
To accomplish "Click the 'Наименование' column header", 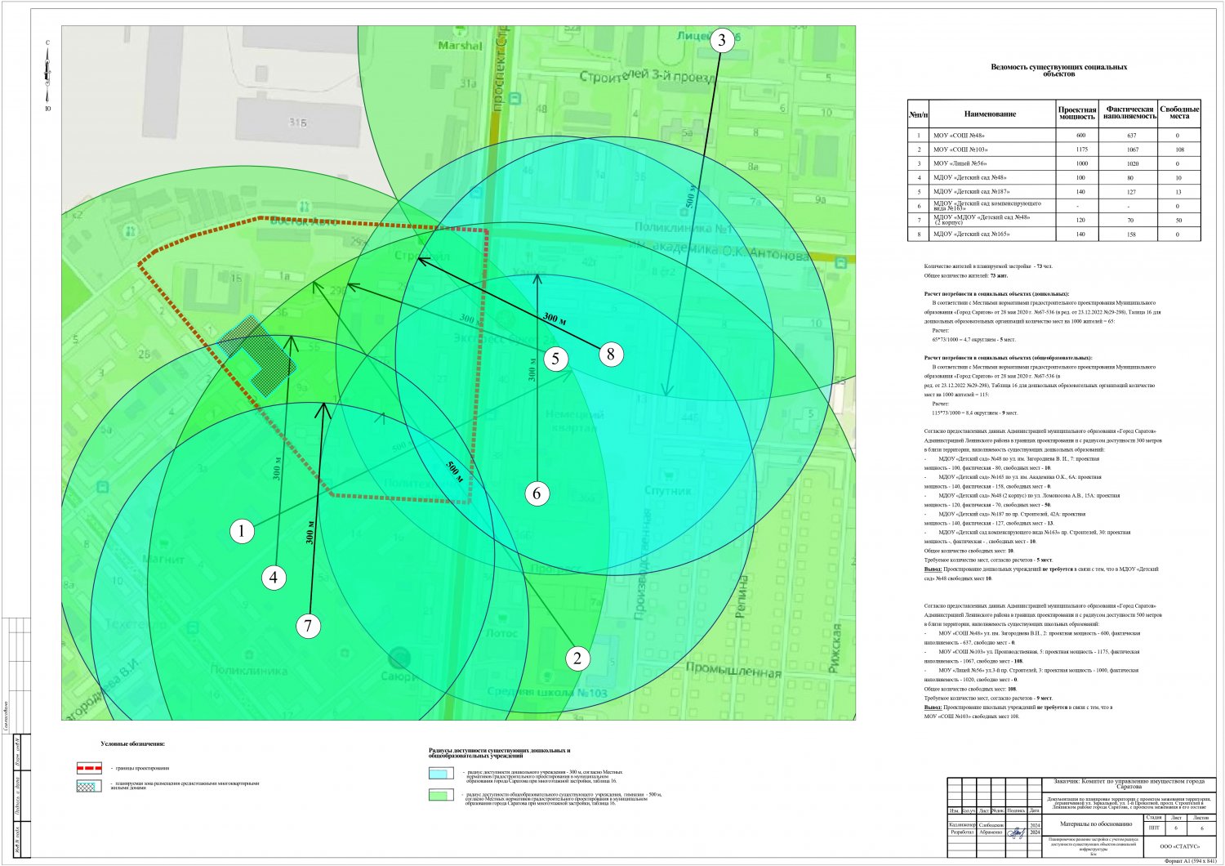I will tap(990, 114).
